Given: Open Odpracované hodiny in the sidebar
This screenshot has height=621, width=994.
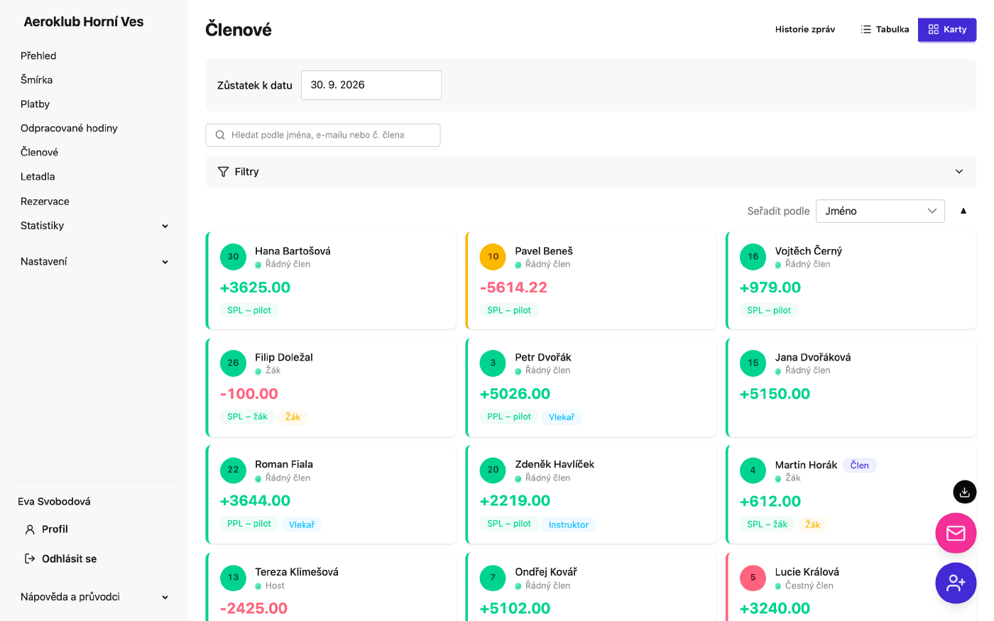Looking at the screenshot, I should 69,128.
